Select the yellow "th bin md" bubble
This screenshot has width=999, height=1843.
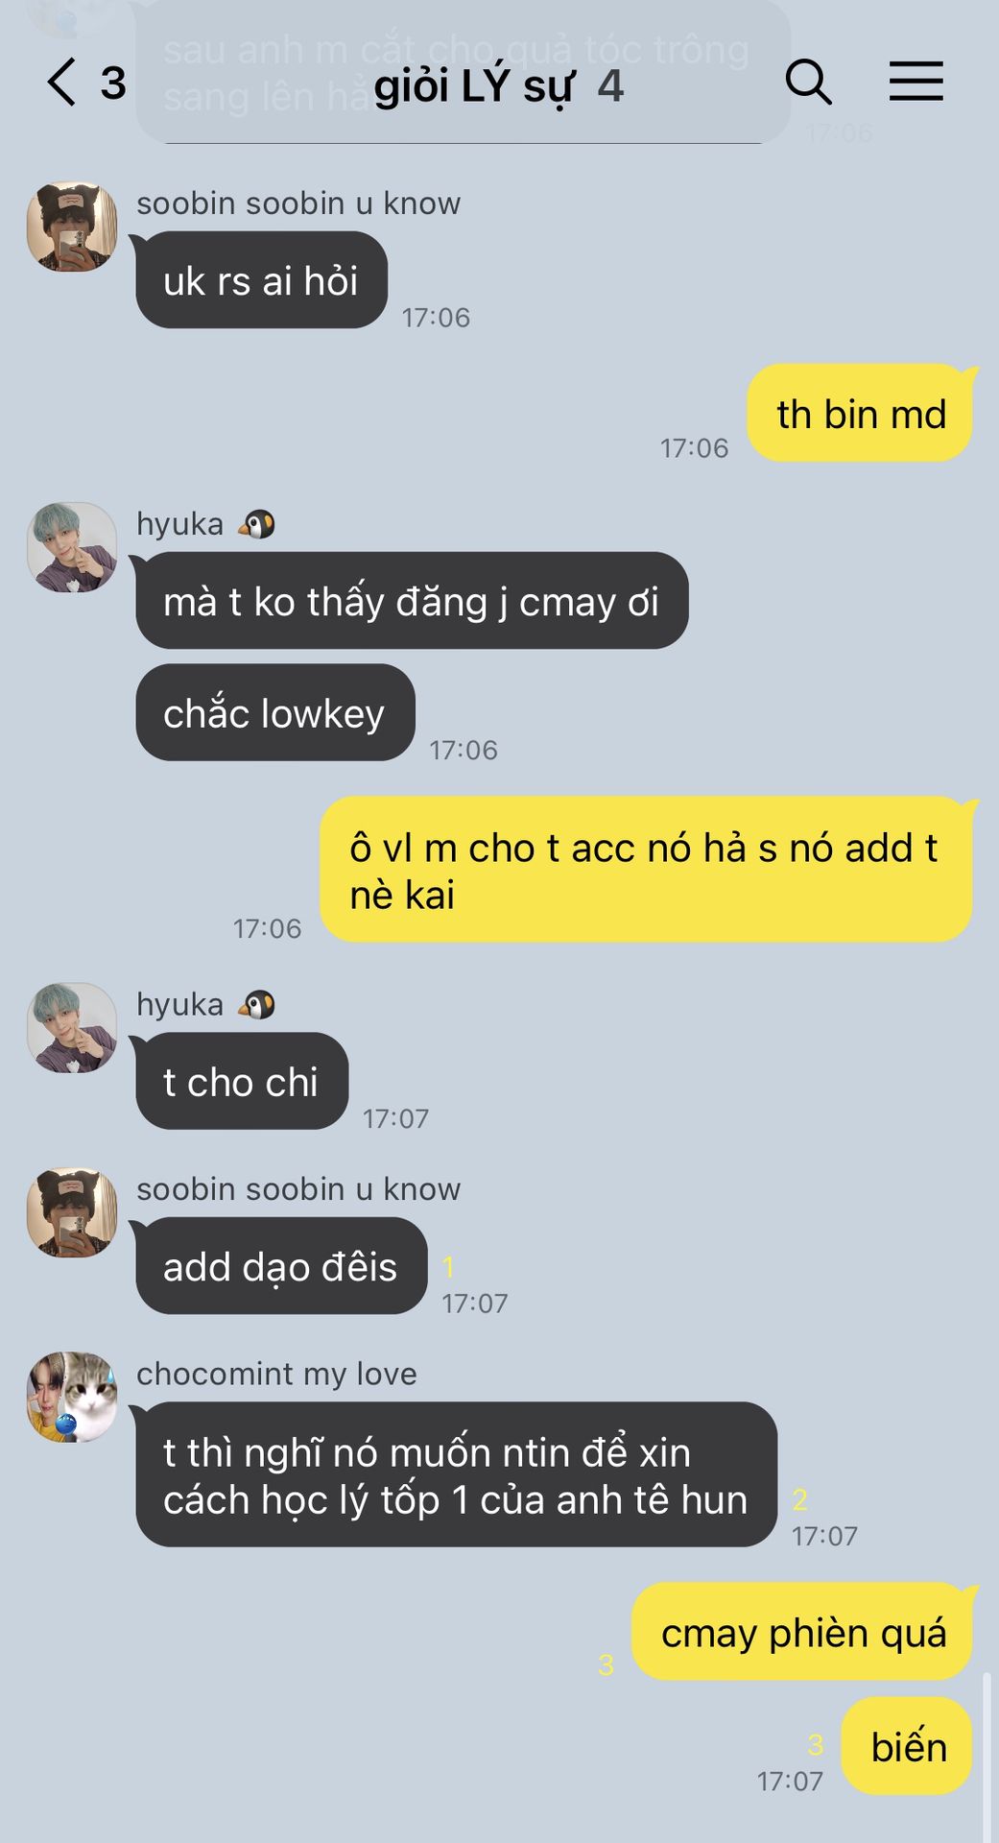pos(860,414)
